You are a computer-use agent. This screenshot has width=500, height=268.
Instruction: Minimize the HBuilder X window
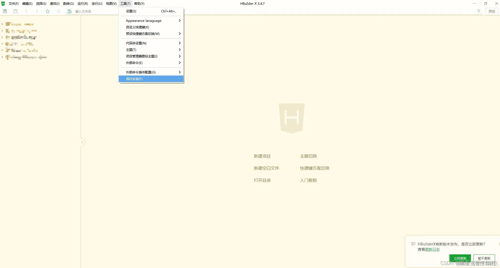(x=475, y=3)
